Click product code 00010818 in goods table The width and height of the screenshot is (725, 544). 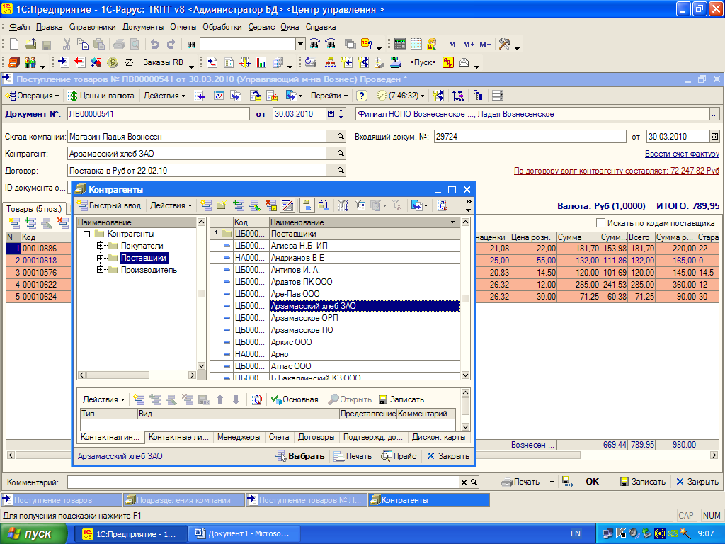40,261
